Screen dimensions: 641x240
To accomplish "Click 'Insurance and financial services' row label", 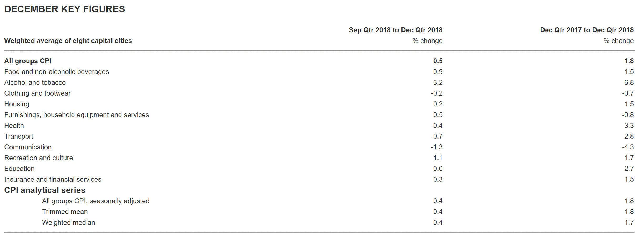I will pos(53,179).
